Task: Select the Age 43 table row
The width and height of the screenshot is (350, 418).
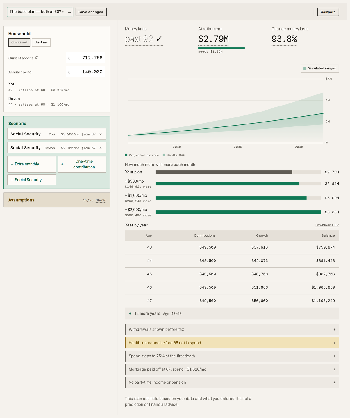Action: pyautogui.click(x=232, y=248)
